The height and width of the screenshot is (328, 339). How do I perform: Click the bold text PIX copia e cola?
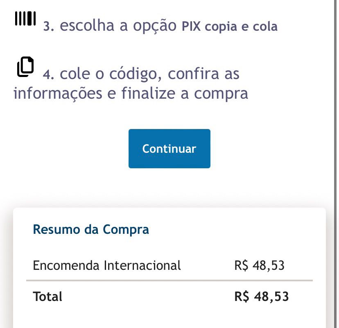pyautogui.click(x=230, y=26)
